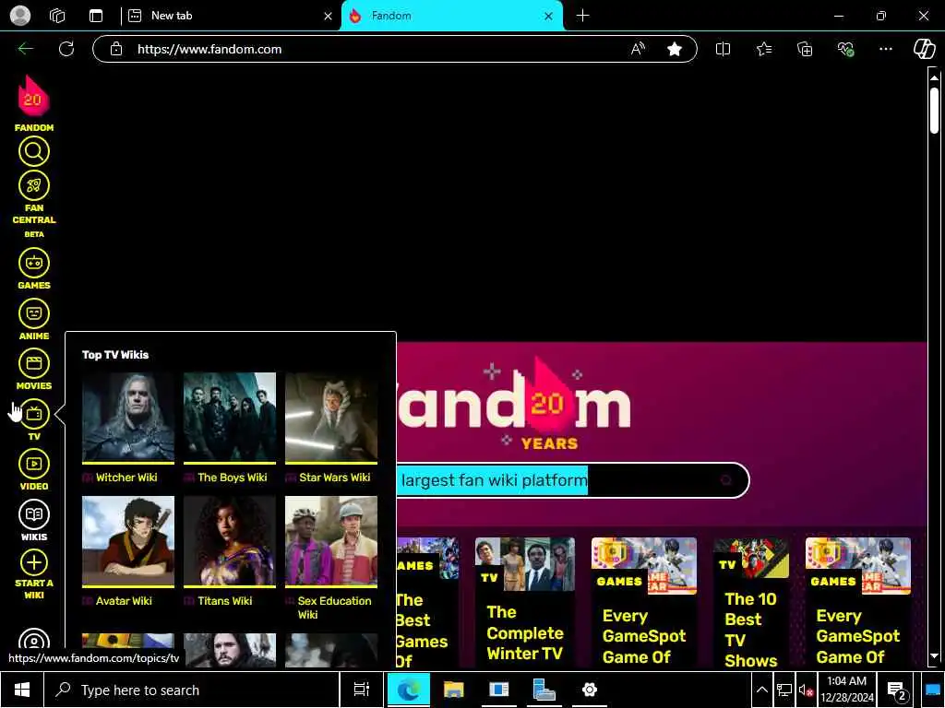
Task: Click the Witcher Wiki text link
Action: pyautogui.click(x=126, y=478)
